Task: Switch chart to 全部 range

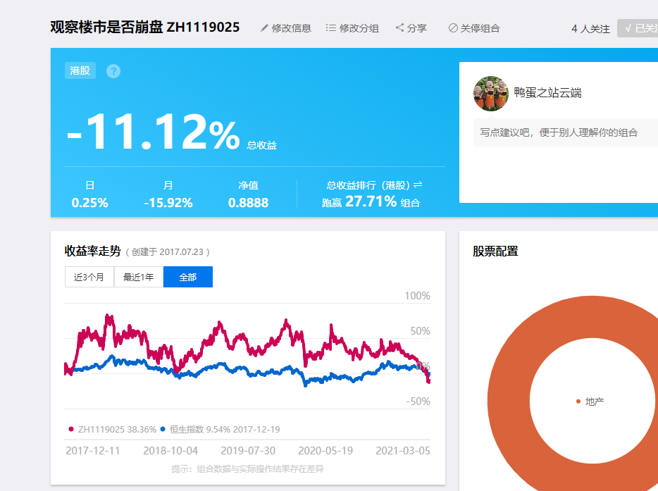Action: point(188,277)
